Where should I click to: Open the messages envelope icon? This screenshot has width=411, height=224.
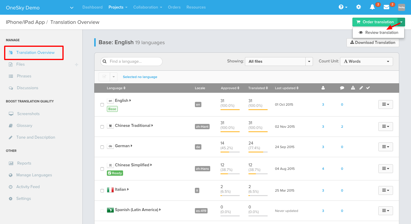pyautogui.click(x=387, y=7)
